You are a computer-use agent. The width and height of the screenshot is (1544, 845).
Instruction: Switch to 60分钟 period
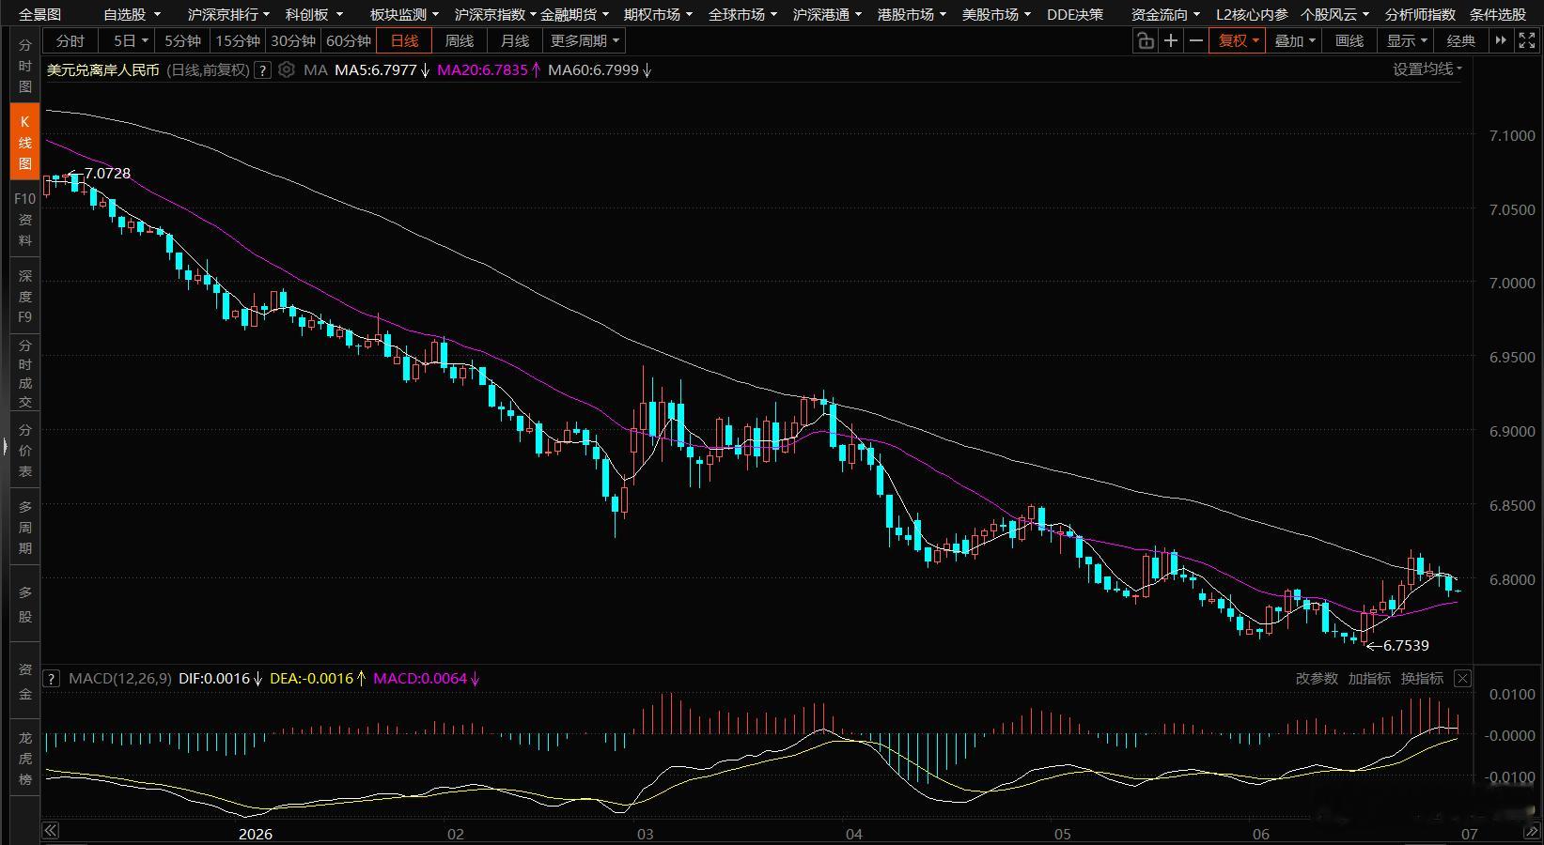349,40
